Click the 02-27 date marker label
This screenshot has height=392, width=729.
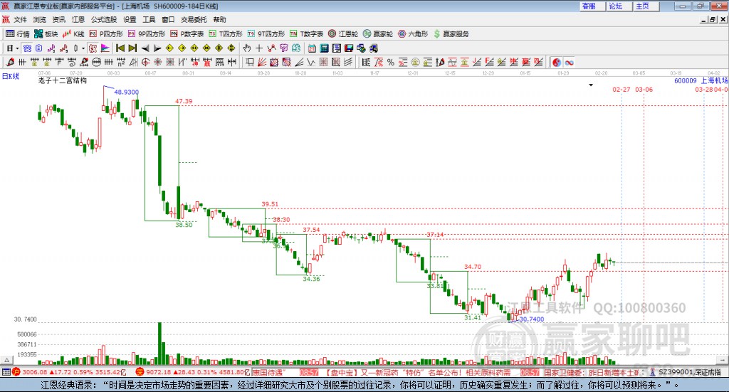(621, 89)
